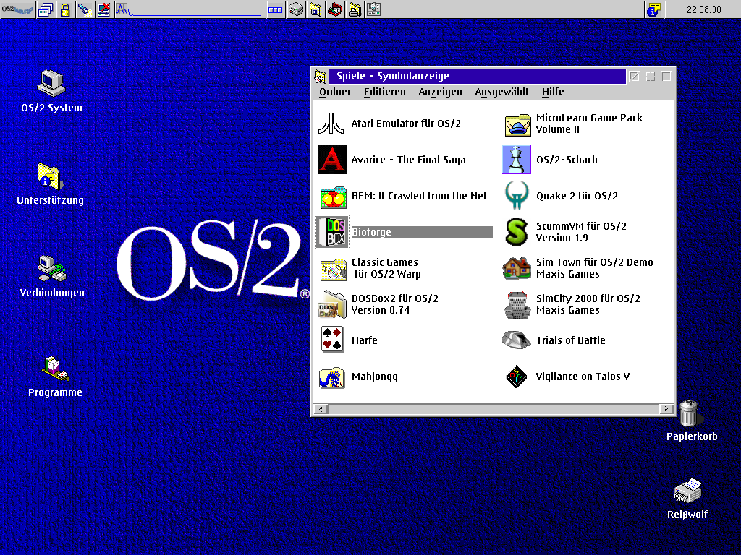The height and width of the screenshot is (555, 741).
Task: Open the OS/2 Warp menu button
Action: [x=17, y=9]
